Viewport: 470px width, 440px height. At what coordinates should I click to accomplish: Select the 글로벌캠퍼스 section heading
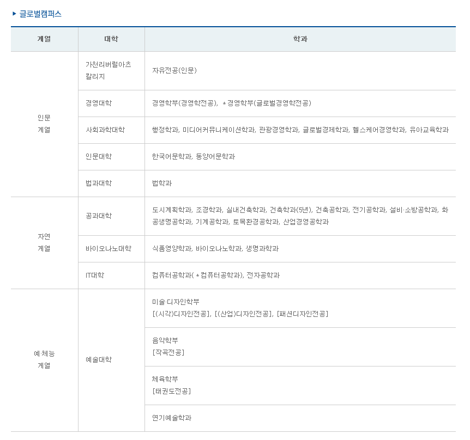pos(40,14)
